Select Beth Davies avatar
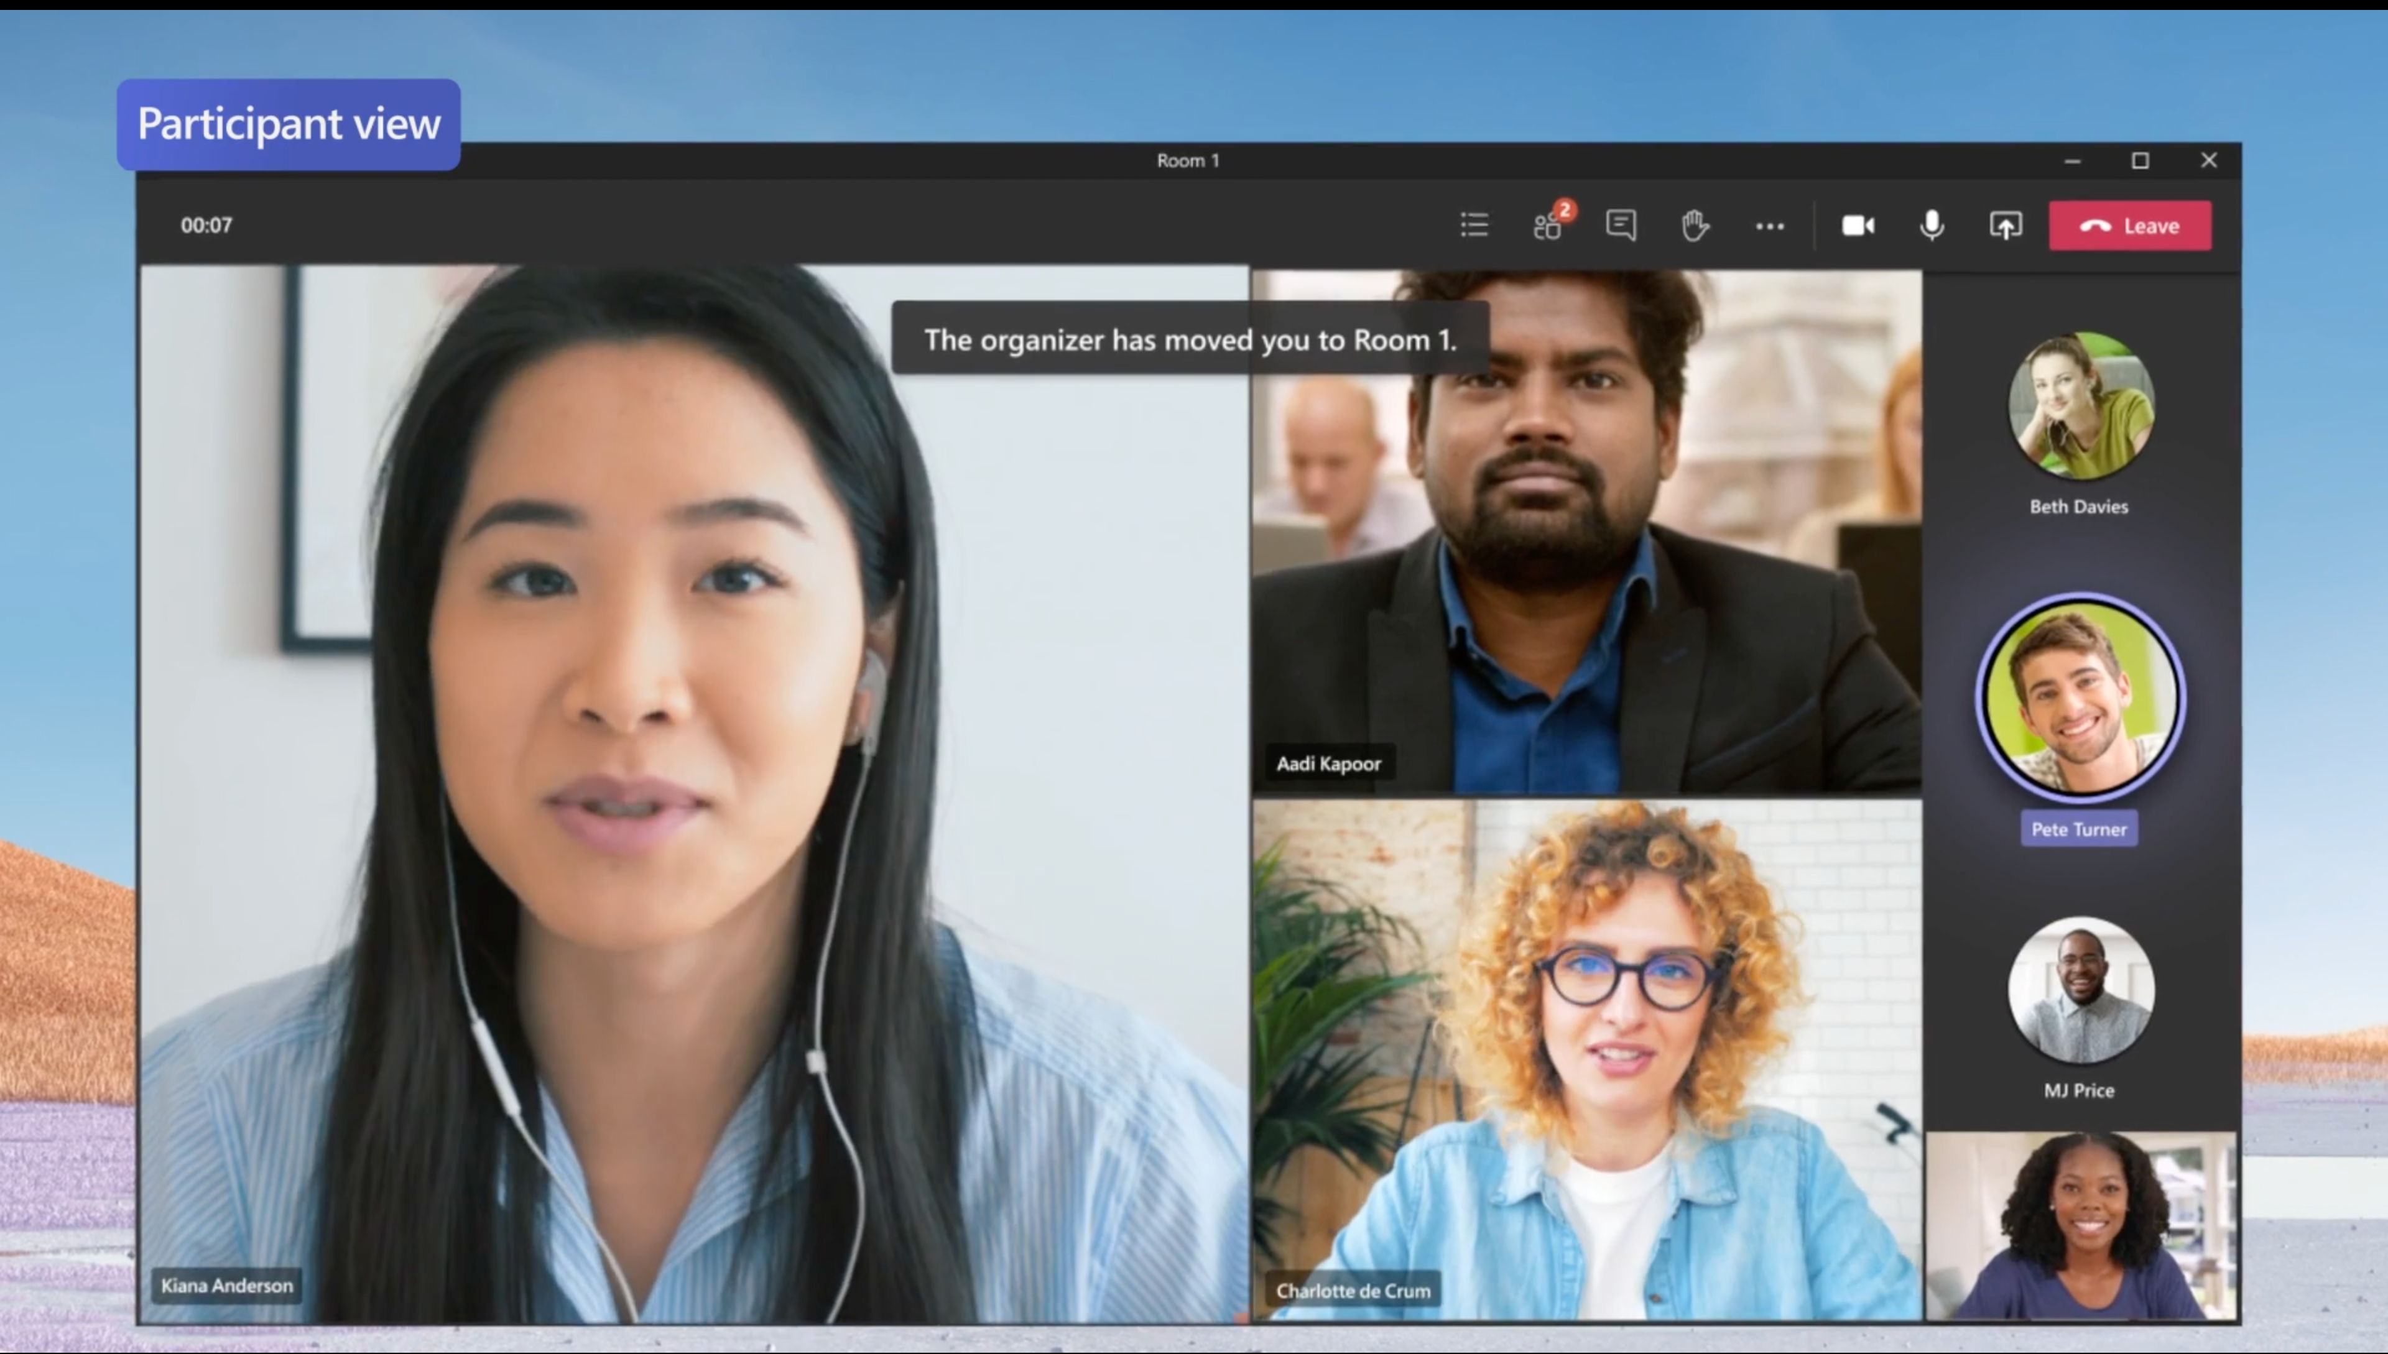2388x1354 pixels. click(2080, 405)
